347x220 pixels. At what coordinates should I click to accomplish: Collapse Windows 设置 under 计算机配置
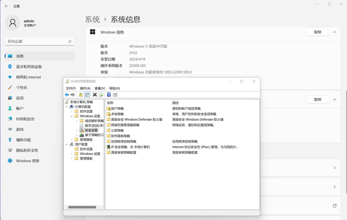click(x=72, y=116)
